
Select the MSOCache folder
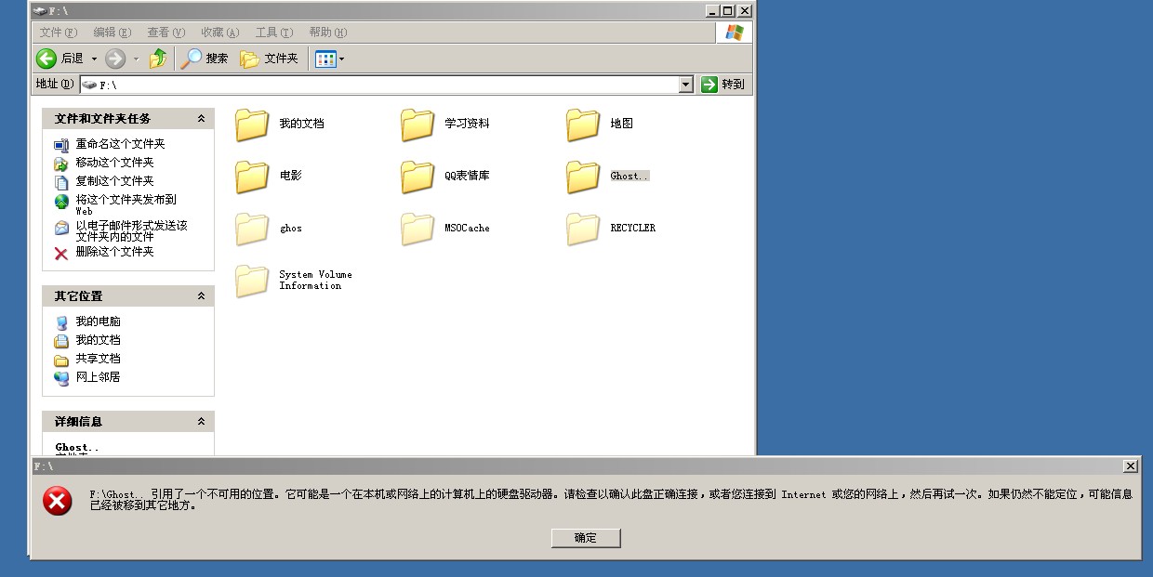pos(418,229)
